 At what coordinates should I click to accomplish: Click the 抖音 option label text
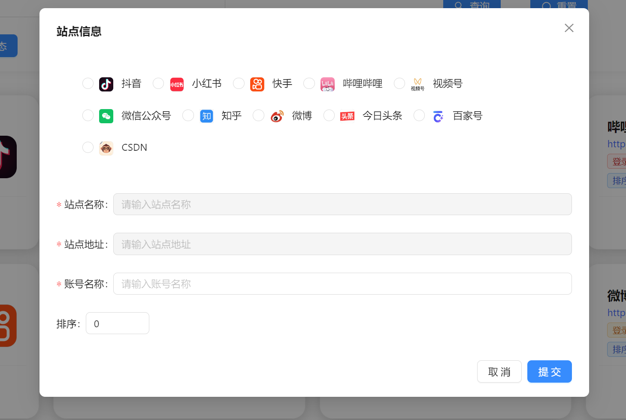pos(131,83)
